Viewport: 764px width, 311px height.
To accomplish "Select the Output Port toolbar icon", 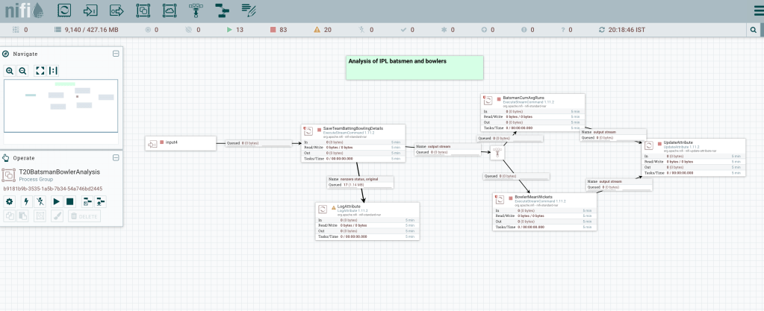I will point(117,10).
